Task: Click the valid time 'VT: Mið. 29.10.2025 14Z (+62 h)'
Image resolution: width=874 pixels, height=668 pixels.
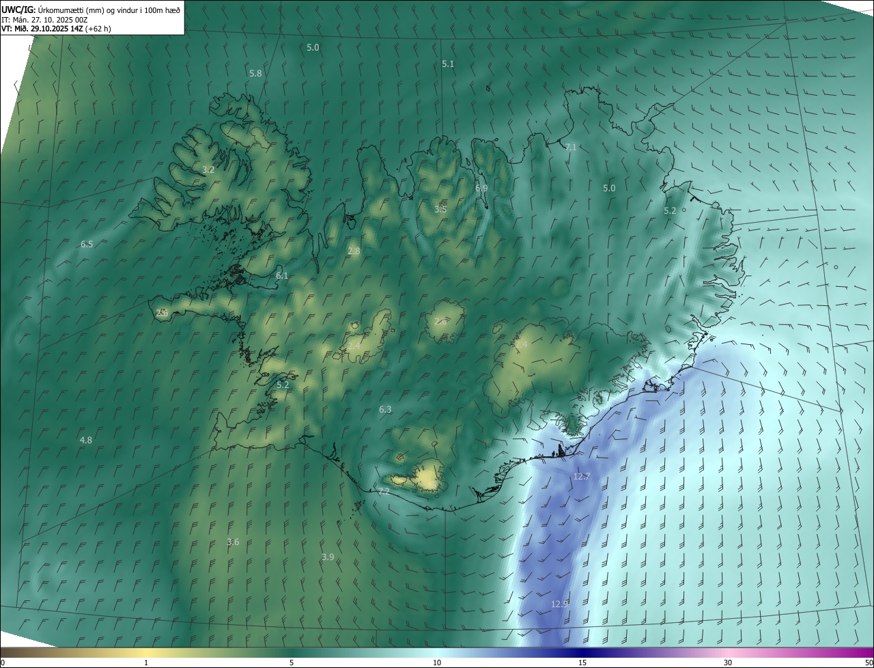Action: [56, 29]
